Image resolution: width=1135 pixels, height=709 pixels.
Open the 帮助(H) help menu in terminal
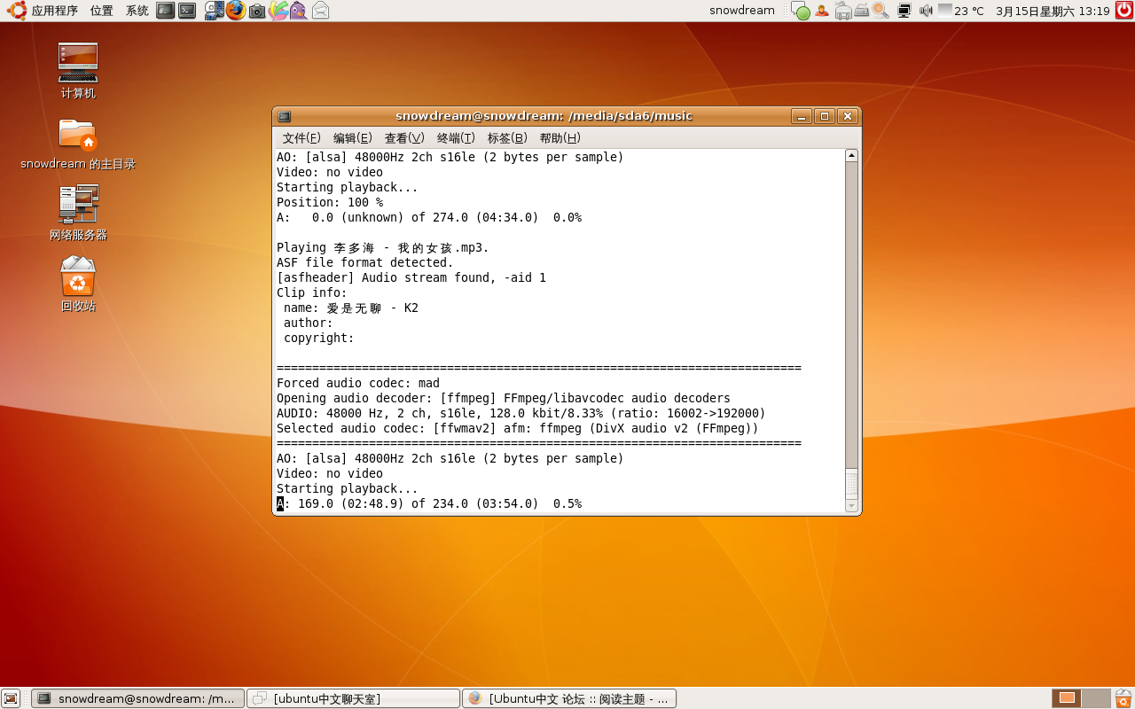coord(560,138)
